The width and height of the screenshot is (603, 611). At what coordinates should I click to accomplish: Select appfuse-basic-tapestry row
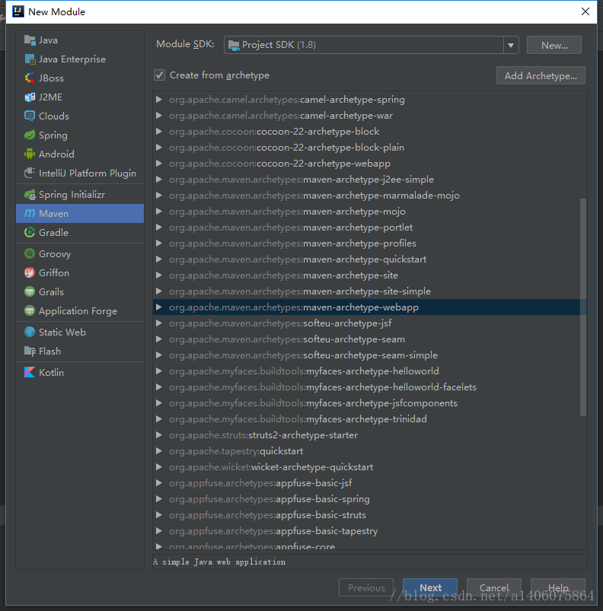click(369, 531)
